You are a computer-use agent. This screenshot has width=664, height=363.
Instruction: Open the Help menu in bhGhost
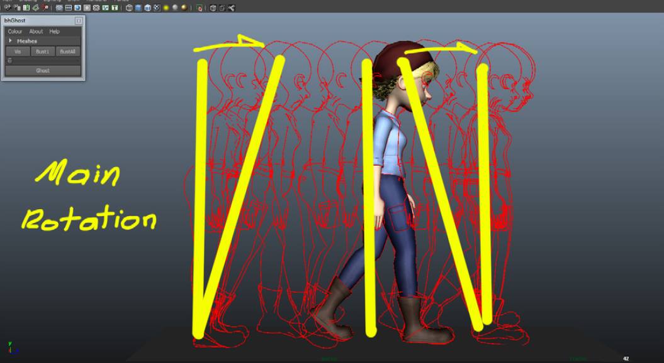pyautogui.click(x=55, y=31)
